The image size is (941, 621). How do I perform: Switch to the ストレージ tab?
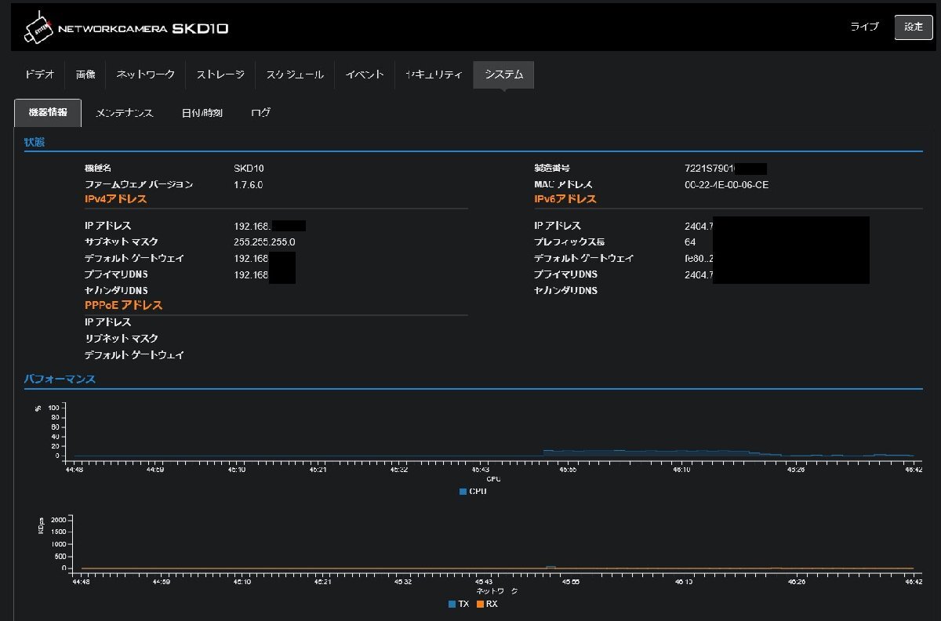tap(220, 74)
